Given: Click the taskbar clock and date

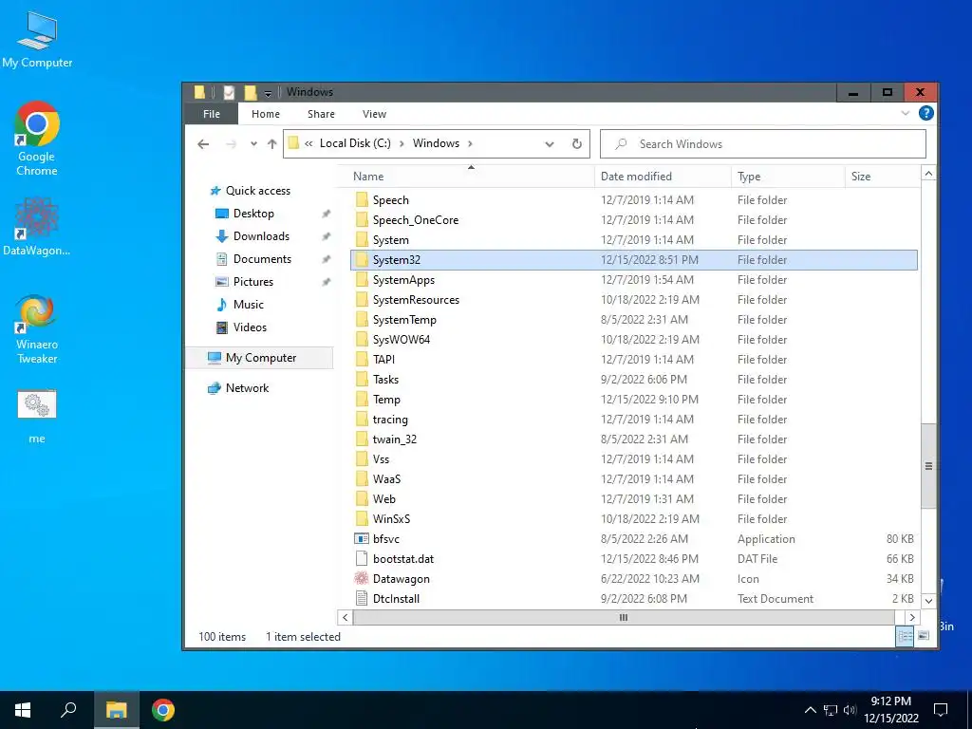Looking at the screenshot, I should [890, 710].
